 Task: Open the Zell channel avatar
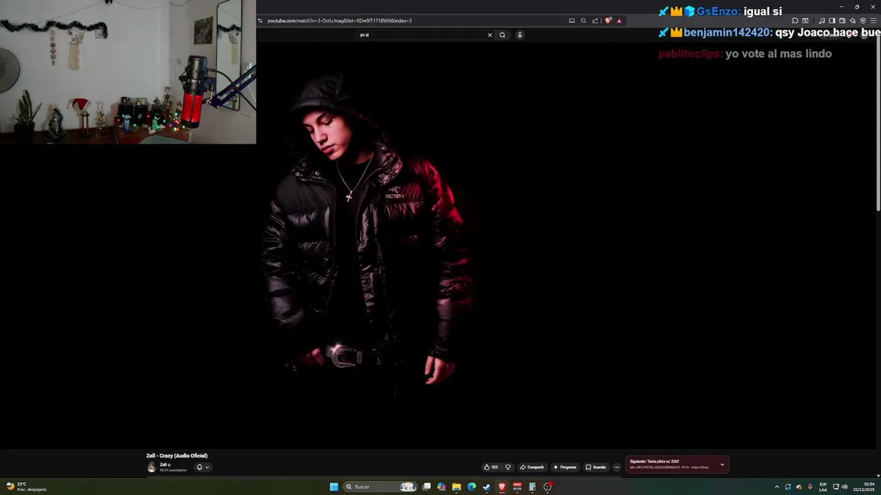151,467
